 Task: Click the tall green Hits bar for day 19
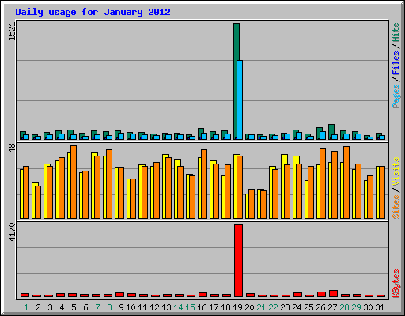(236, 81)
